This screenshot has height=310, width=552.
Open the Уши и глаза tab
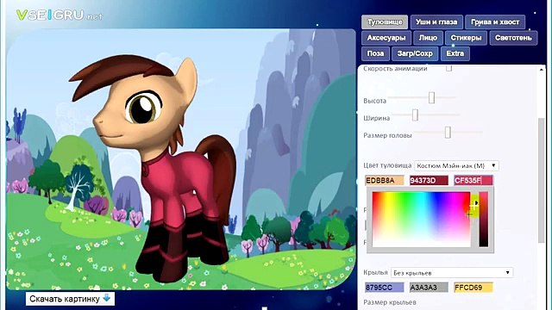pos(436,22)
